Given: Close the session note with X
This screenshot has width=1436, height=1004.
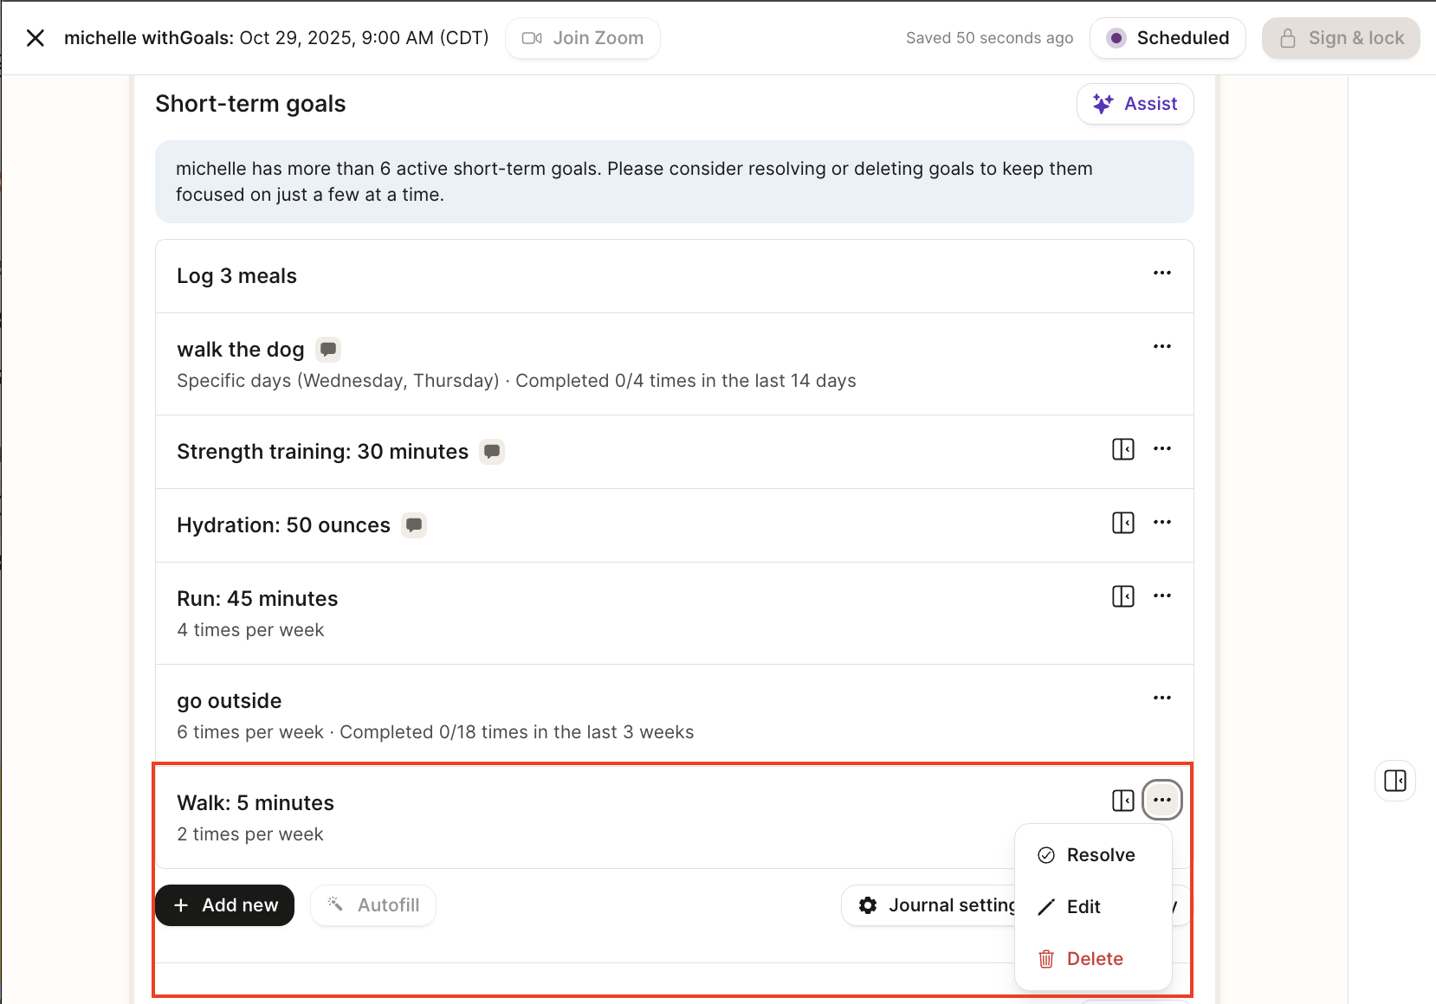Looking at the screenshot, I should point(36,38).
